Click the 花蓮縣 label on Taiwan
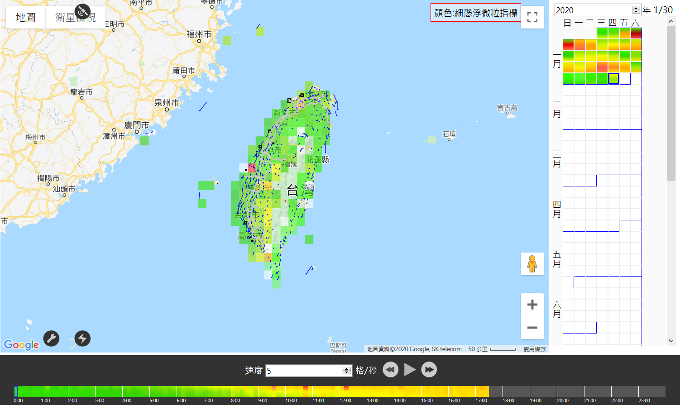 tap(318, 159)
